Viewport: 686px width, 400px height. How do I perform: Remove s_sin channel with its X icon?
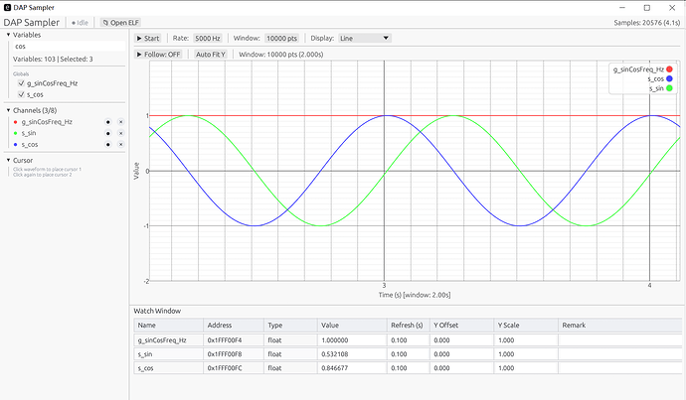(121, 133)
